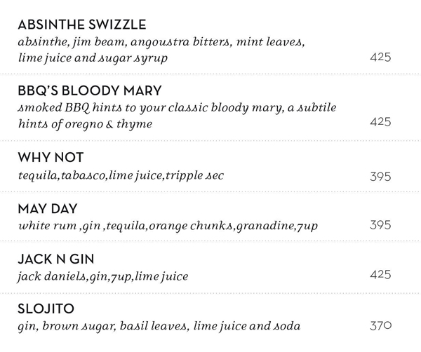421x352 pixels.
Task: Click 'lime juice and sugar syrup' text
Action: point(93,57)
